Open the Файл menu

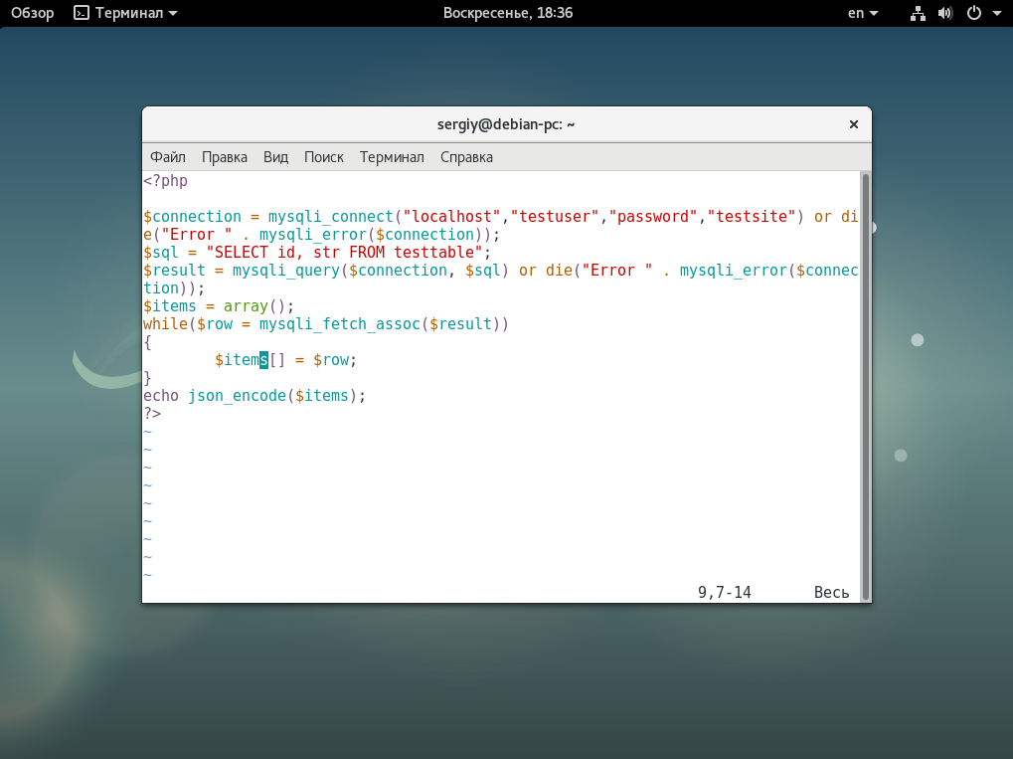[x=168, y=157]
